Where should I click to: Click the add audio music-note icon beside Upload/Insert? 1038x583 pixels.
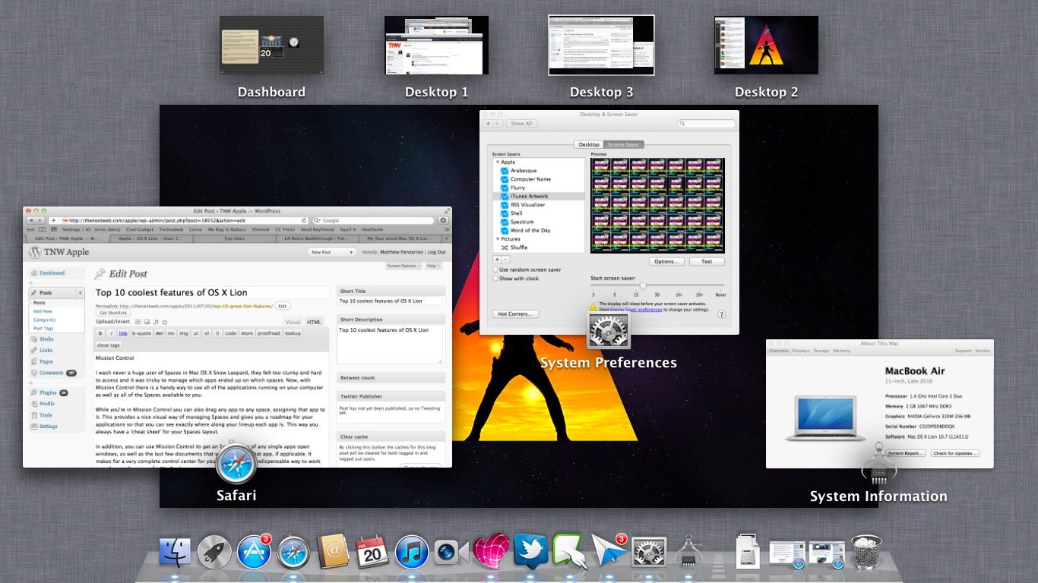tap(155, 322)
